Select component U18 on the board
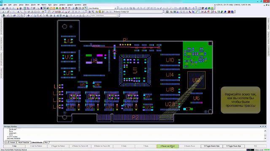Screen dimensions: 270x151 [x=170, y=89]
